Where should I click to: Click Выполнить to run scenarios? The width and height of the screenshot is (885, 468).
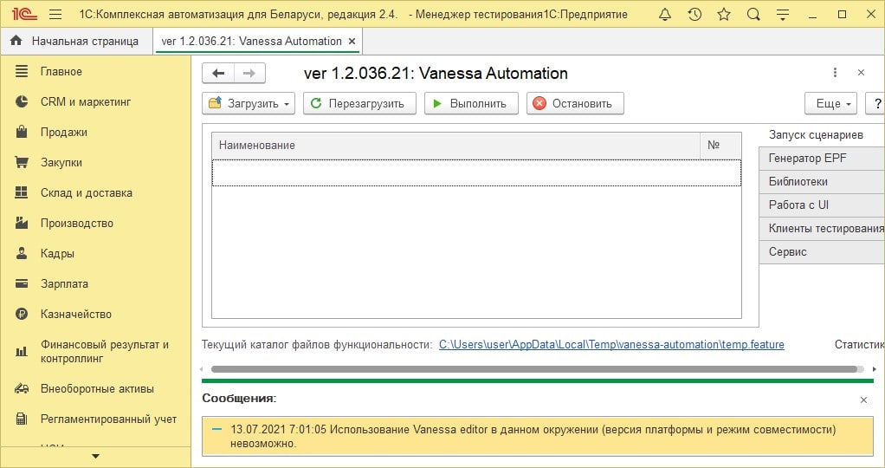pos(471,103)
